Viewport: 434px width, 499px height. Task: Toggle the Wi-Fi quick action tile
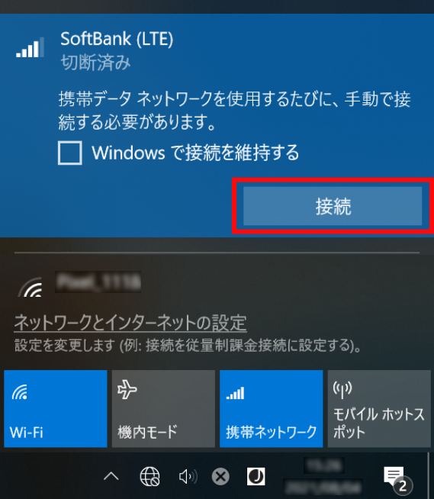(56, 409)
